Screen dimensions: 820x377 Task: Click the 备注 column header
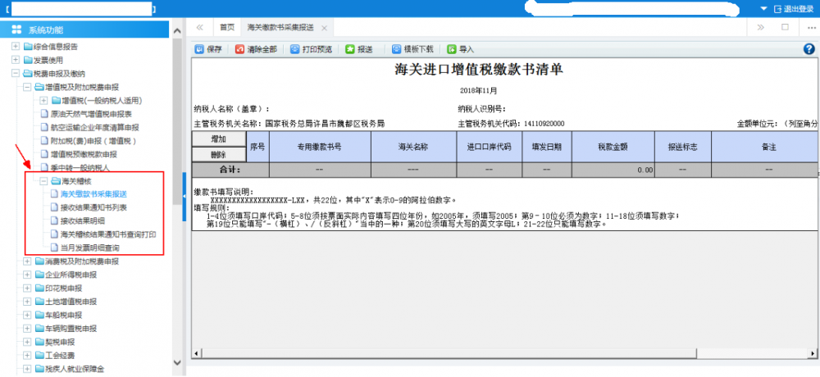click(x=765, y=147)
